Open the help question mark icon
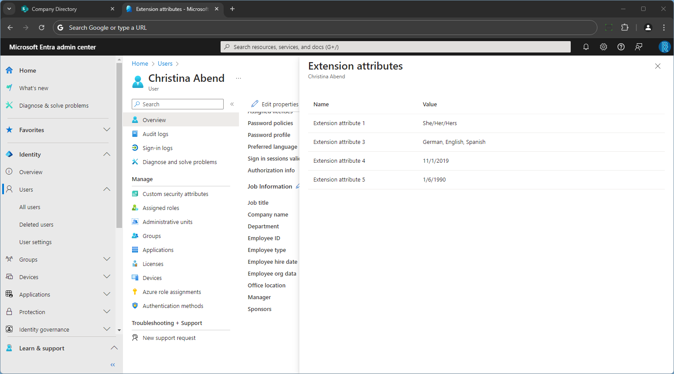Viewport: 674px width, 374px height. point(621,47)
